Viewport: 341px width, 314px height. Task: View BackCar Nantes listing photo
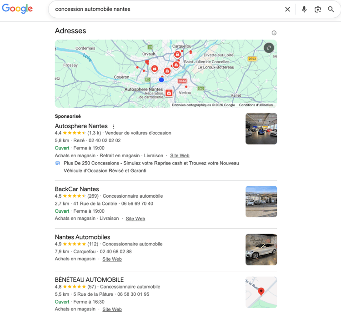pos(261,201)
